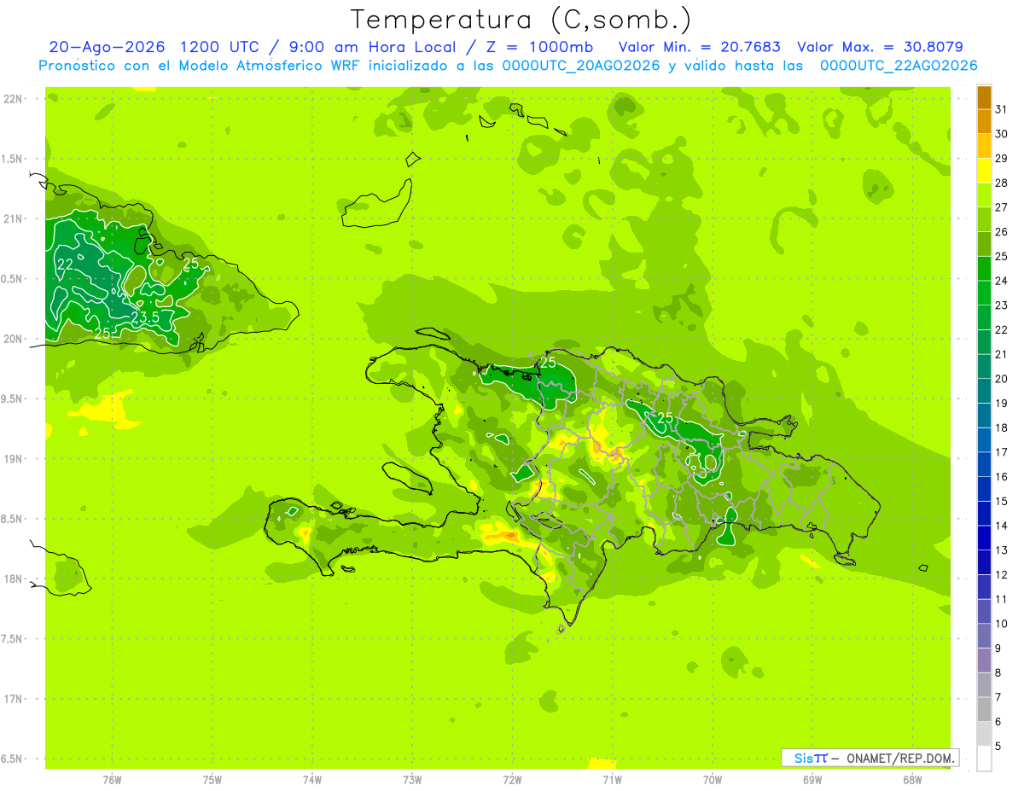Click the green legend swatch between 23 and 24

(x=984, y=293)
